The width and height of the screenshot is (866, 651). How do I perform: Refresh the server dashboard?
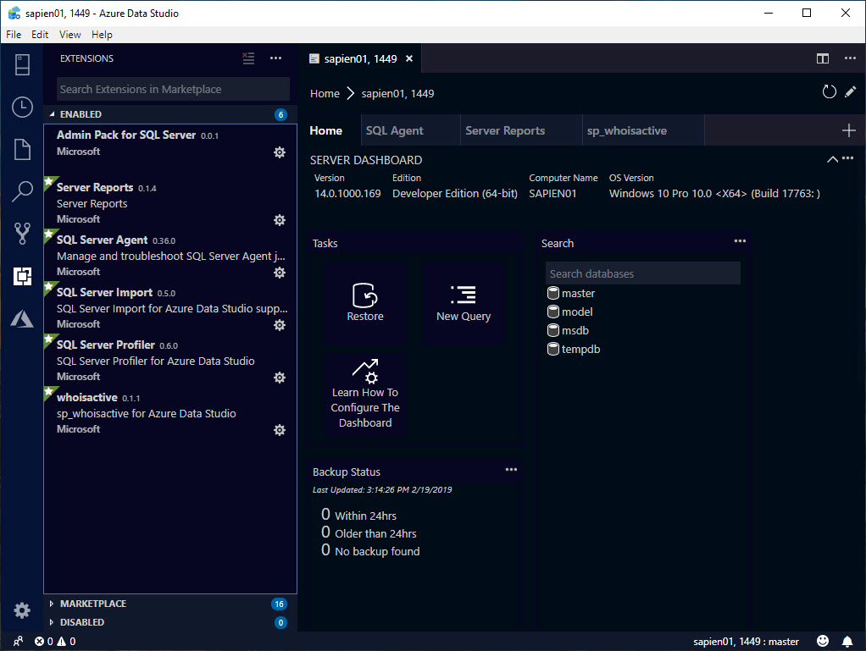829,92
